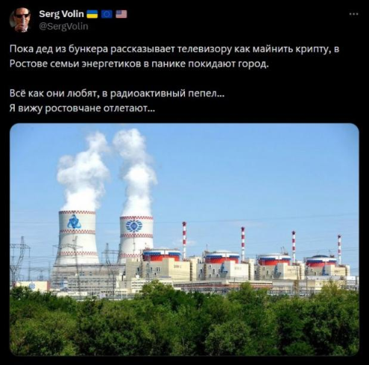Image resolution: width=369 pixels, height=365 pixels.
Task: Open Serg Volin's profile avatar
Action: pos(20,20)
